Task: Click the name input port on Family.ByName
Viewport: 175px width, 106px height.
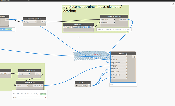Action: (x=24, y=74)
